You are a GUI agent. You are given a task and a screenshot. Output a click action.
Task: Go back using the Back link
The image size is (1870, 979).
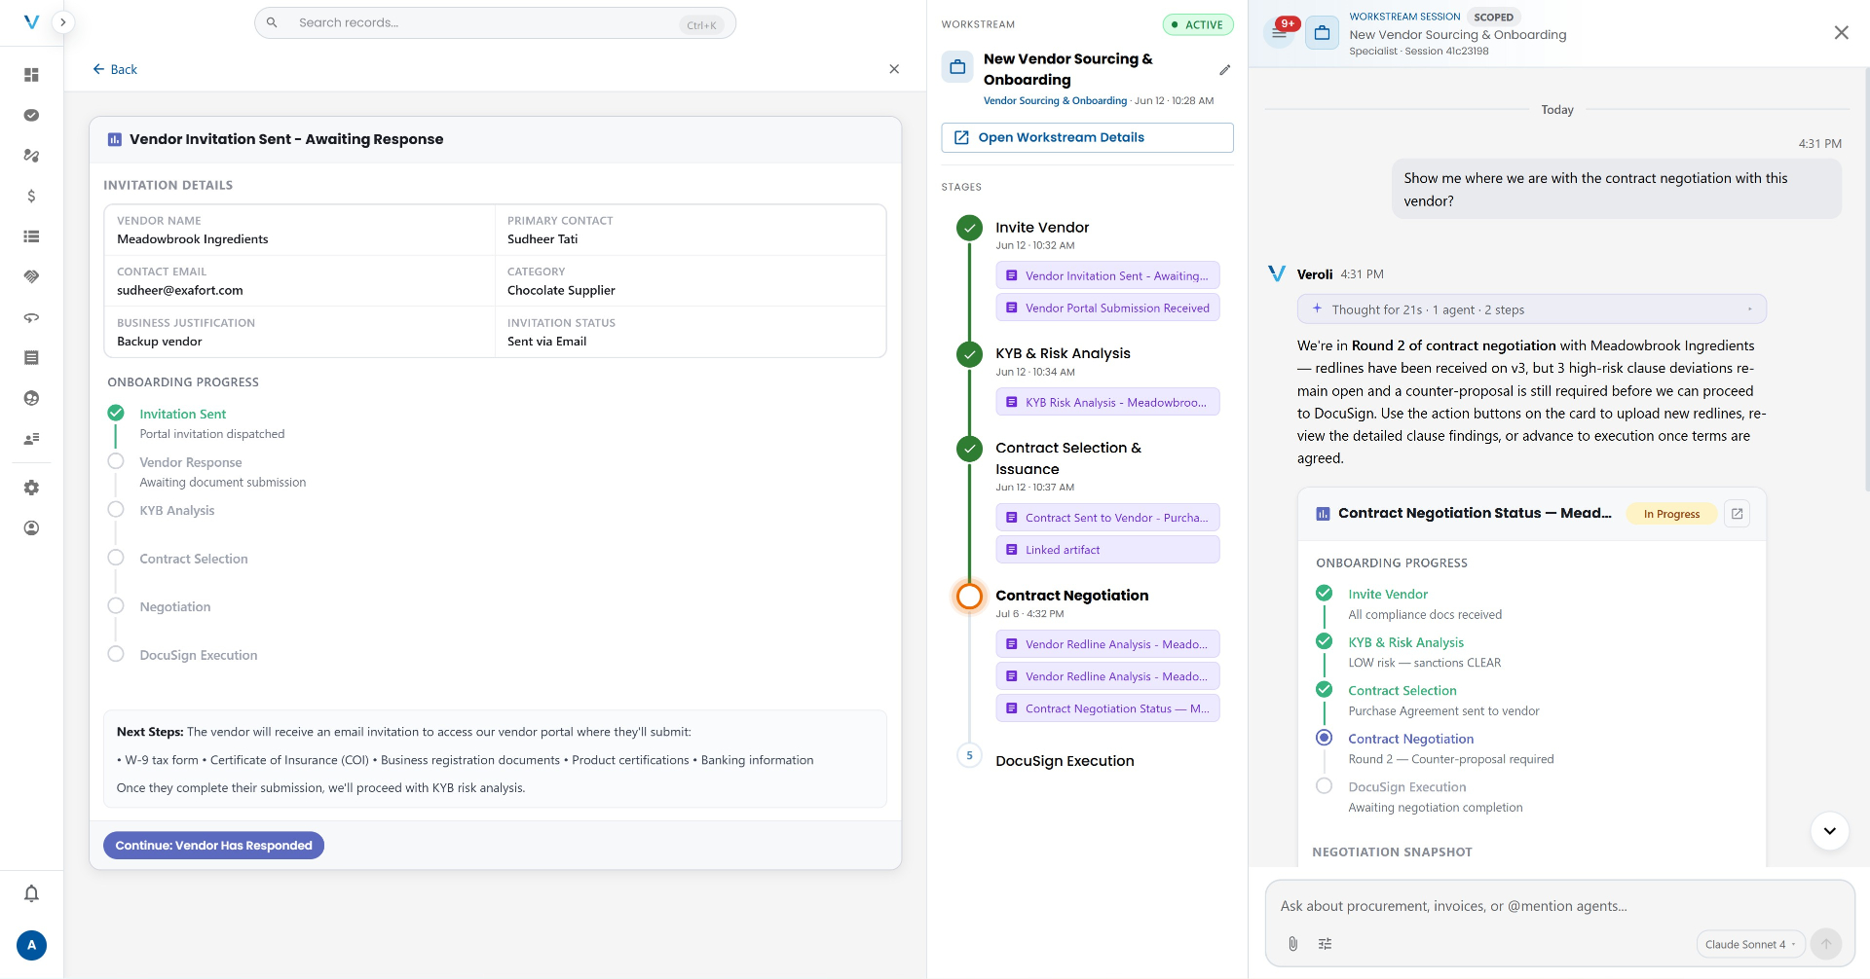pyautogui.click(x=115, y=69)
